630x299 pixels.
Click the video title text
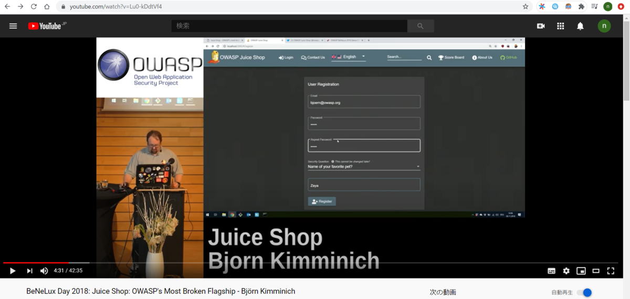[161, 291]
